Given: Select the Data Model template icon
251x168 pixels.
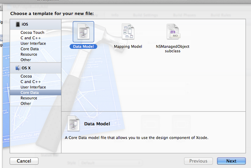Looking at the screenshot, I should point(83,32).
